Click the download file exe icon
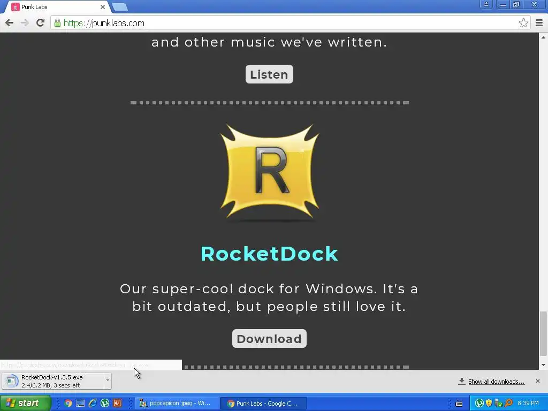The image size is (548, 411). click(11, 381)
